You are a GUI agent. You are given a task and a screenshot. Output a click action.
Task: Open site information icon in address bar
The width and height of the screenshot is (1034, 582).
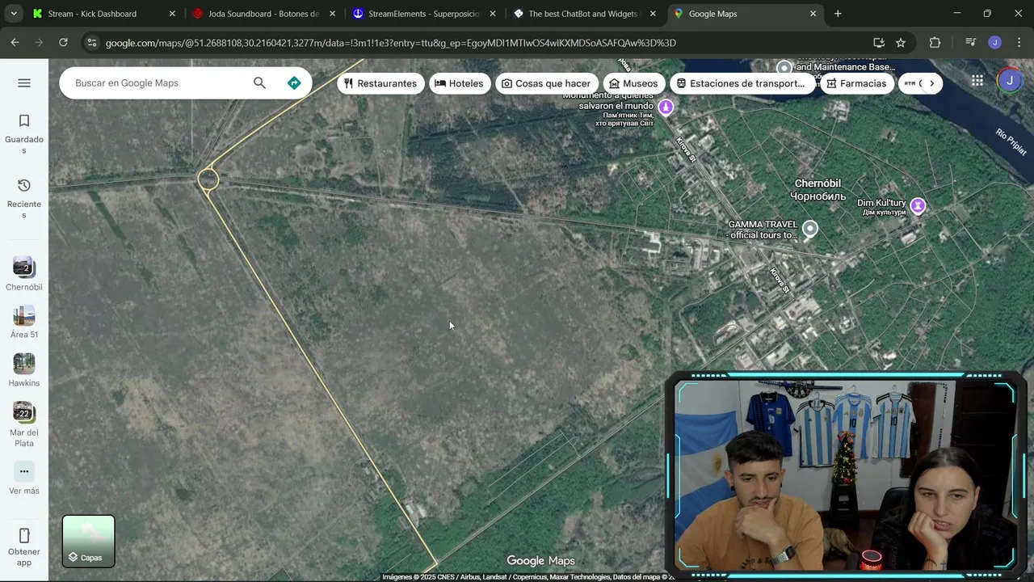[x=91, y=43]
